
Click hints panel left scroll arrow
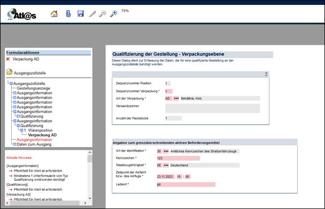tap(8, 203)
